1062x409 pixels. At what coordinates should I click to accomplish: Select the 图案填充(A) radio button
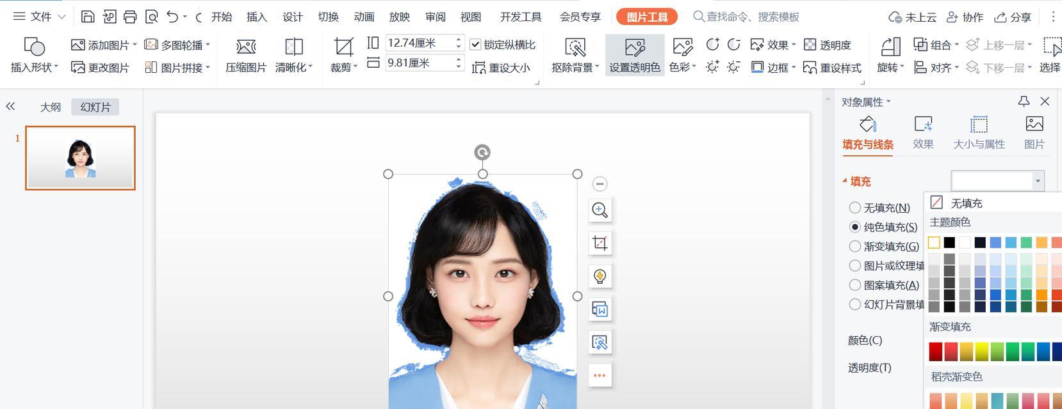854,285
